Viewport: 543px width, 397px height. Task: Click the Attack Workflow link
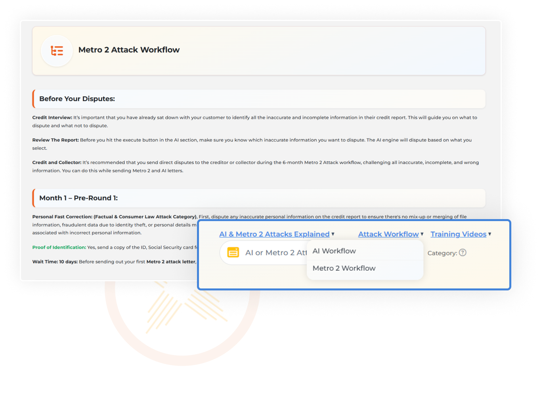(388, 234)
